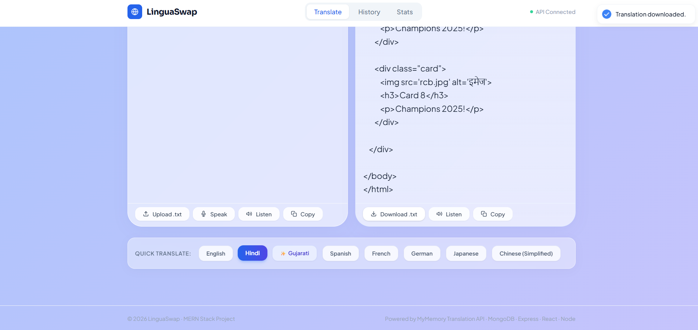698x330 pixels.
Task: Click the speaker icon in the translation Listen button
Action: (x=439, y=214)
